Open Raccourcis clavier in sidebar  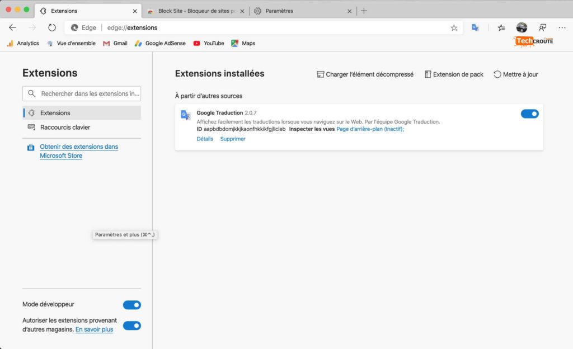[x=82, y=128]
